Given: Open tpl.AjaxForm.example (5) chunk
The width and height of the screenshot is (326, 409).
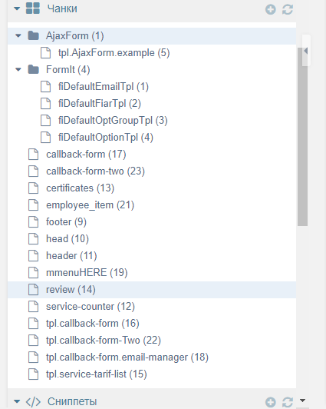Looking at the screenshot, I should [x=114, y=53].
